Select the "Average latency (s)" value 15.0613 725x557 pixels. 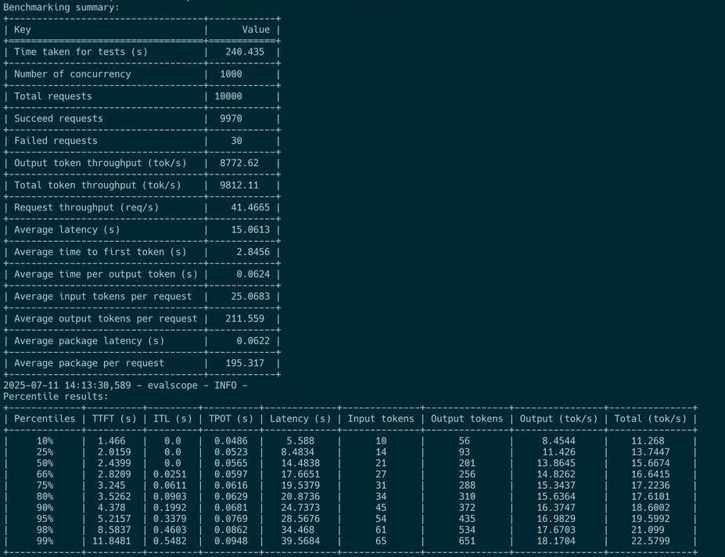tap(250, 229)
